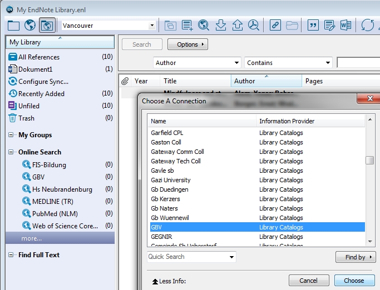Select Unfiled group
Screen dimensions: 380x290
tap(60, 106)
